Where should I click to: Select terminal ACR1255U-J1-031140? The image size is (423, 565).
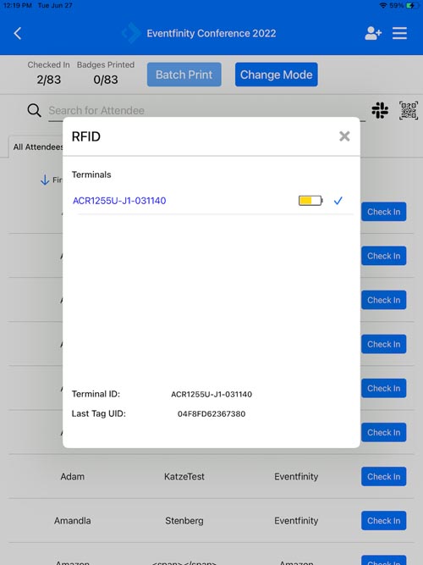click(x=119, y=201)
